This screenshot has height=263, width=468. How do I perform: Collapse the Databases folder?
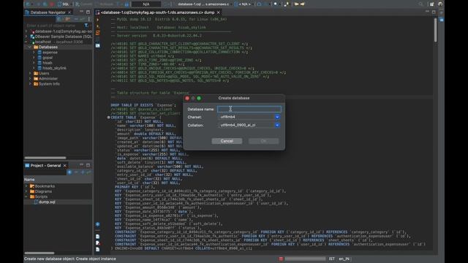pyautogui.click(x=30, y=47)
